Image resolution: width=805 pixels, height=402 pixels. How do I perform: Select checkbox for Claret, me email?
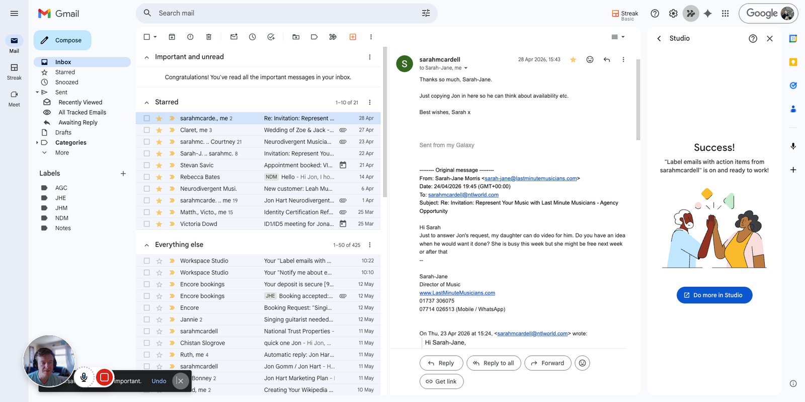pos(147,130)
